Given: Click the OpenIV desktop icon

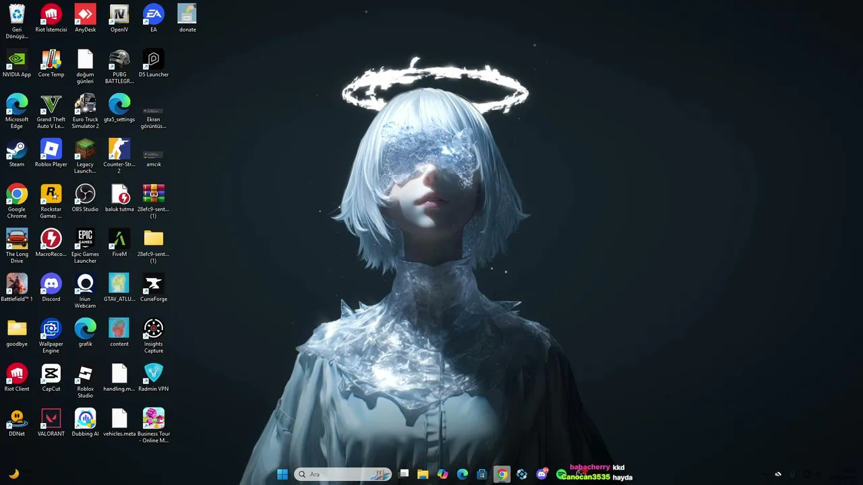Looking at the screenshot, I should [x=119, y=14].
